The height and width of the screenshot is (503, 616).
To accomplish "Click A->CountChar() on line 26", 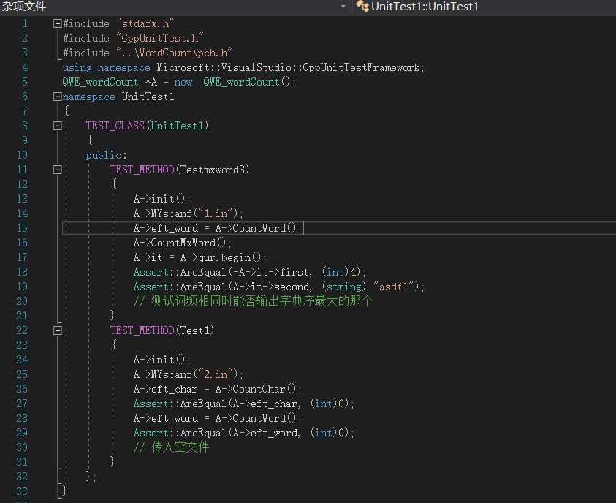I will pos(258,389).
